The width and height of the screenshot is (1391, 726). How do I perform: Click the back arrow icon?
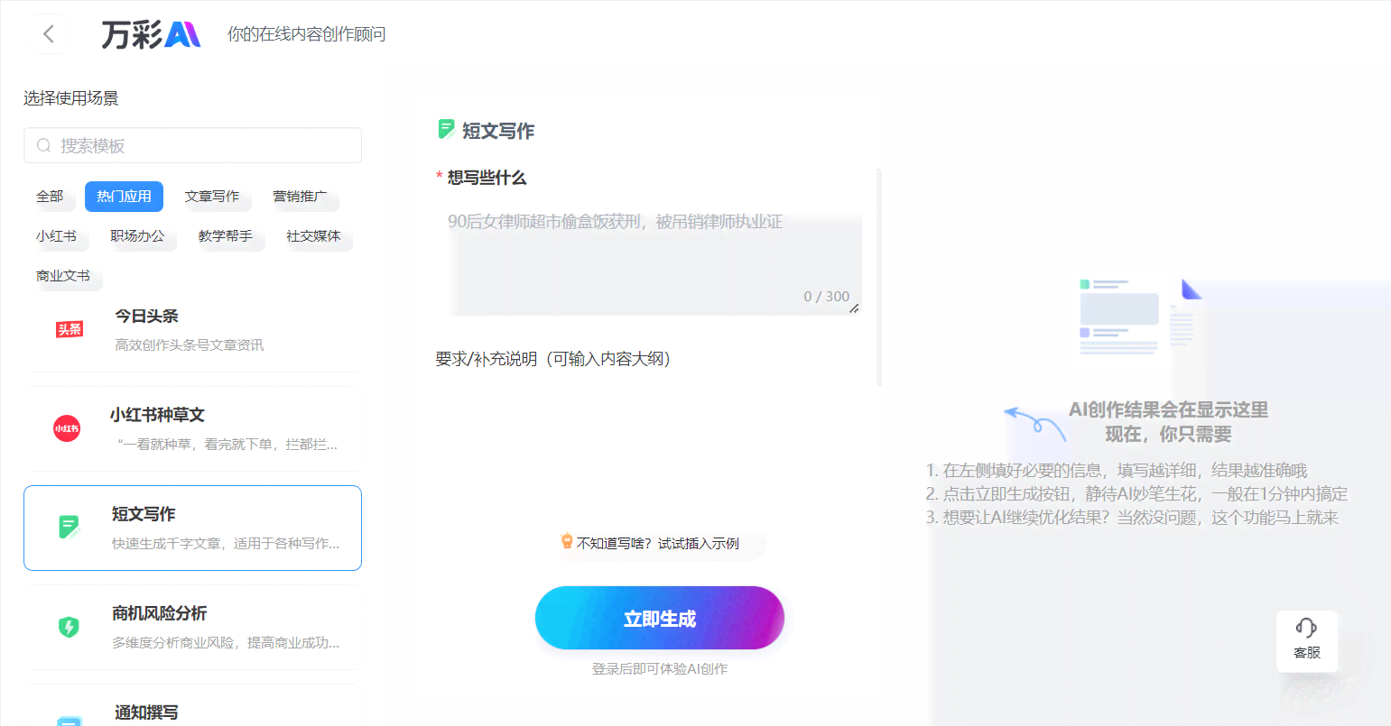point(49,34)
